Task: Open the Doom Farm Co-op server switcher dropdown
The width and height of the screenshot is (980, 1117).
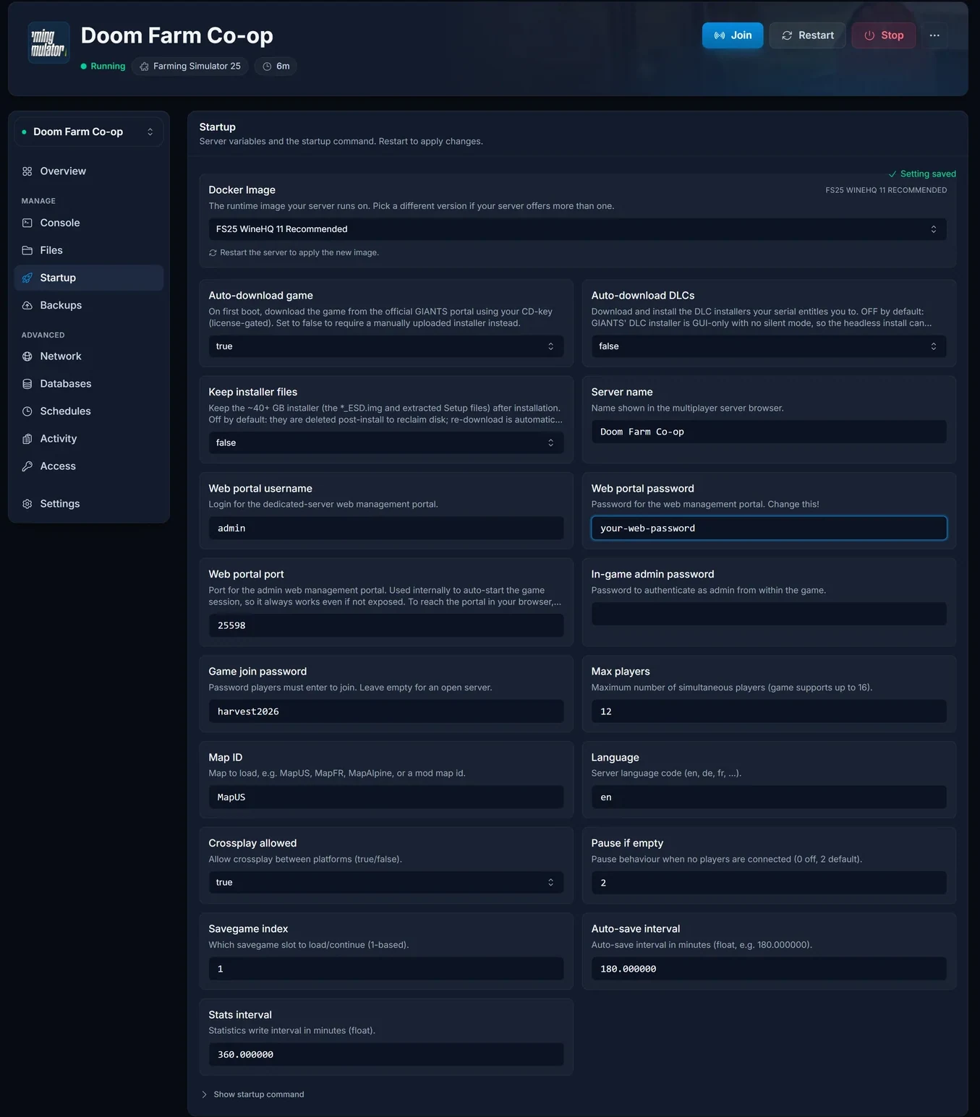Action: [x=89, y=132]
